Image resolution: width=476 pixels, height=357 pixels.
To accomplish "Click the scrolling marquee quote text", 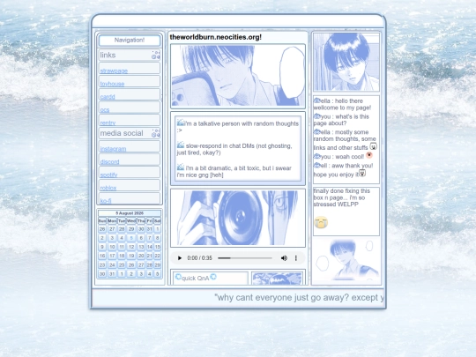I will tap(299, 298).
